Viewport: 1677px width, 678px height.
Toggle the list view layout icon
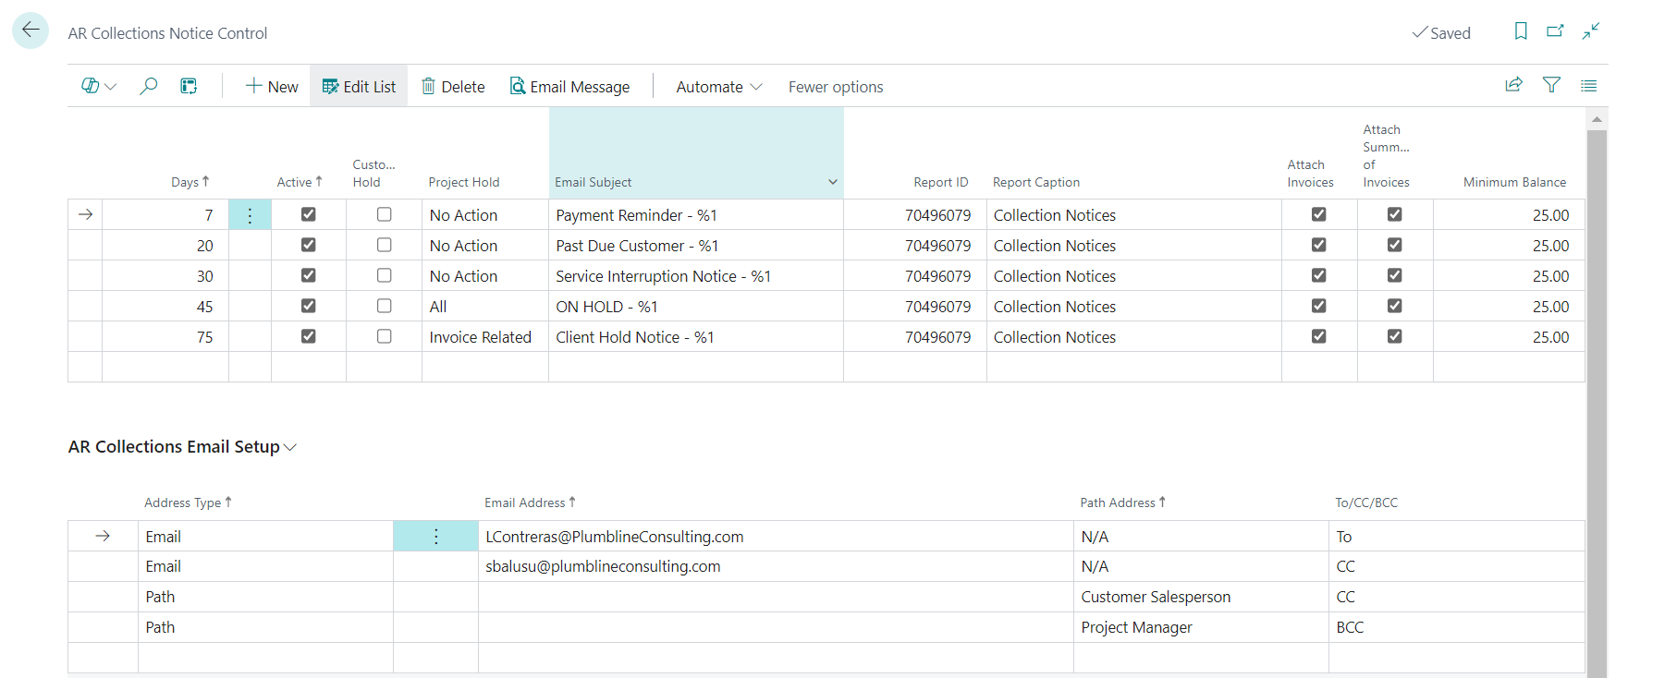(x=1588, y=85)
